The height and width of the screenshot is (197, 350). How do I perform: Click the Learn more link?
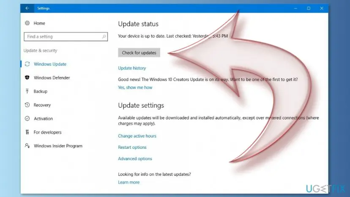(129, 182)
